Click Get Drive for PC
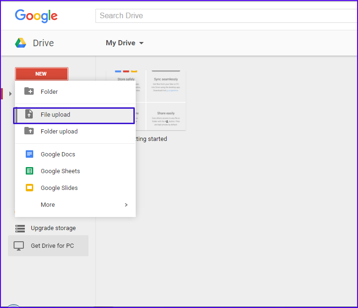 (x=48, y=245)
